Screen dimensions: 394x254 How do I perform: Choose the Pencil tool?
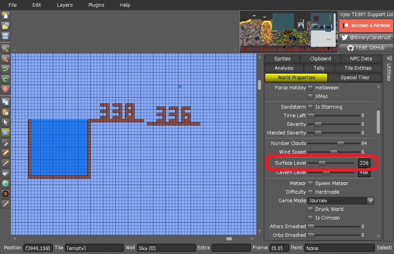[x=5, y=152]
